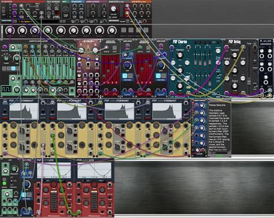The height and width of the screenshot is (218, 274).
Task: Toggle the lit response button on the first Amplifier
Action: pyautogui.click(x=125, y=76)
